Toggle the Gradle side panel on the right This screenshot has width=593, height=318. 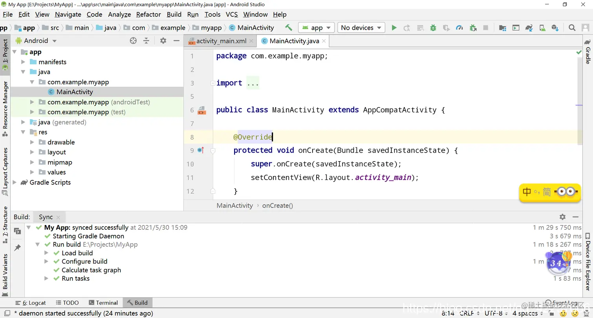coord(588,52)
